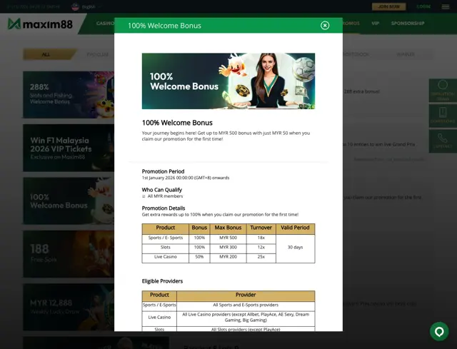This screenshot has height=349, width=457.
Task: Click the 'Max Bonus' column header
Action: click(x=228, y=228)
